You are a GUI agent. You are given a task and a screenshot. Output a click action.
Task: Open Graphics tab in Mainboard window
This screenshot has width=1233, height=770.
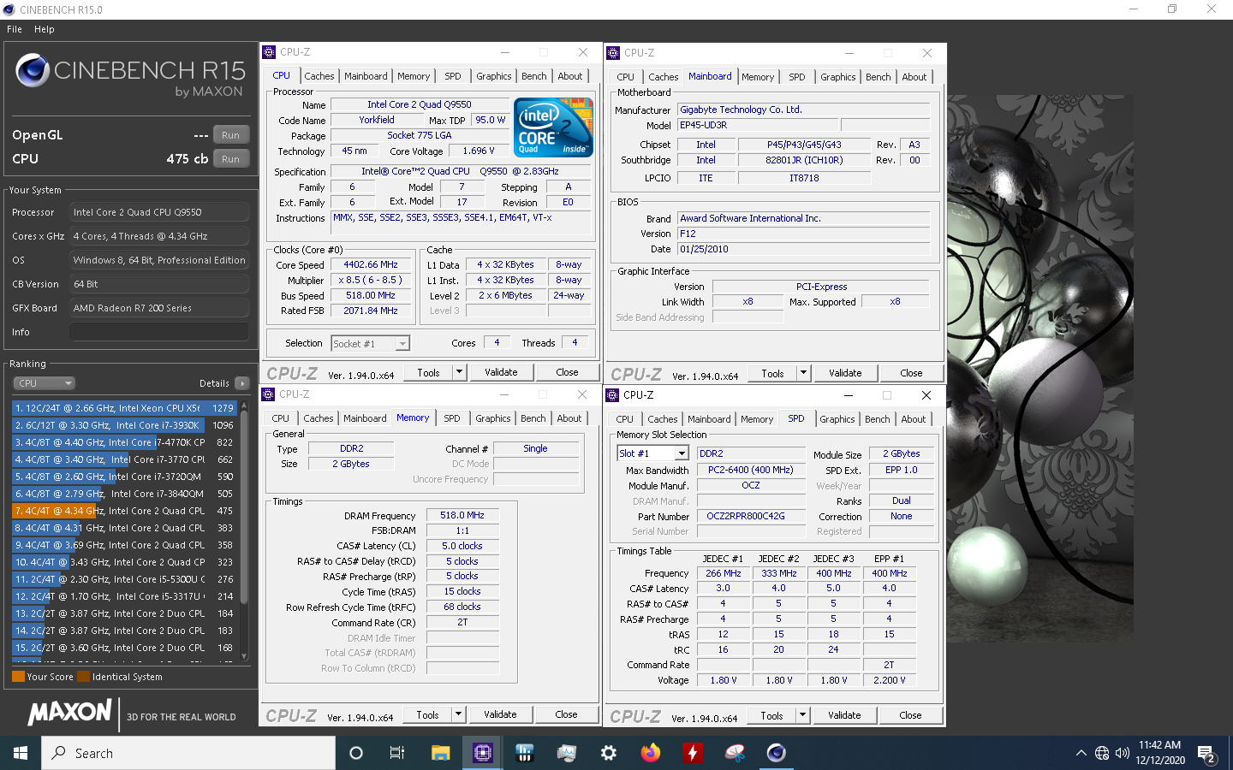(x=838, y=77)
